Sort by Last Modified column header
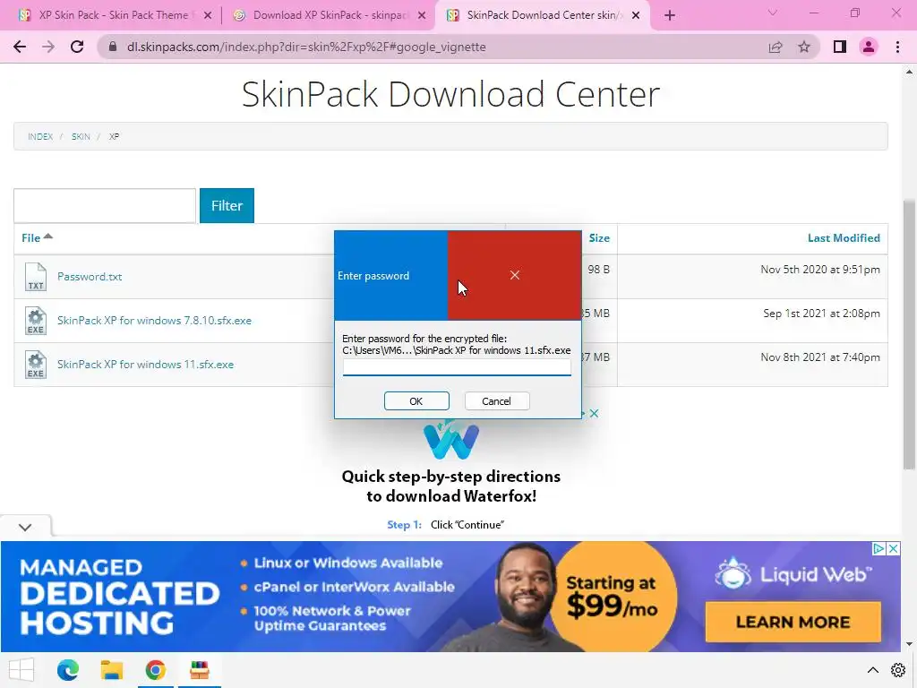Image resolution: width=917 pixels, height=688 pixels. click(844, 237)
